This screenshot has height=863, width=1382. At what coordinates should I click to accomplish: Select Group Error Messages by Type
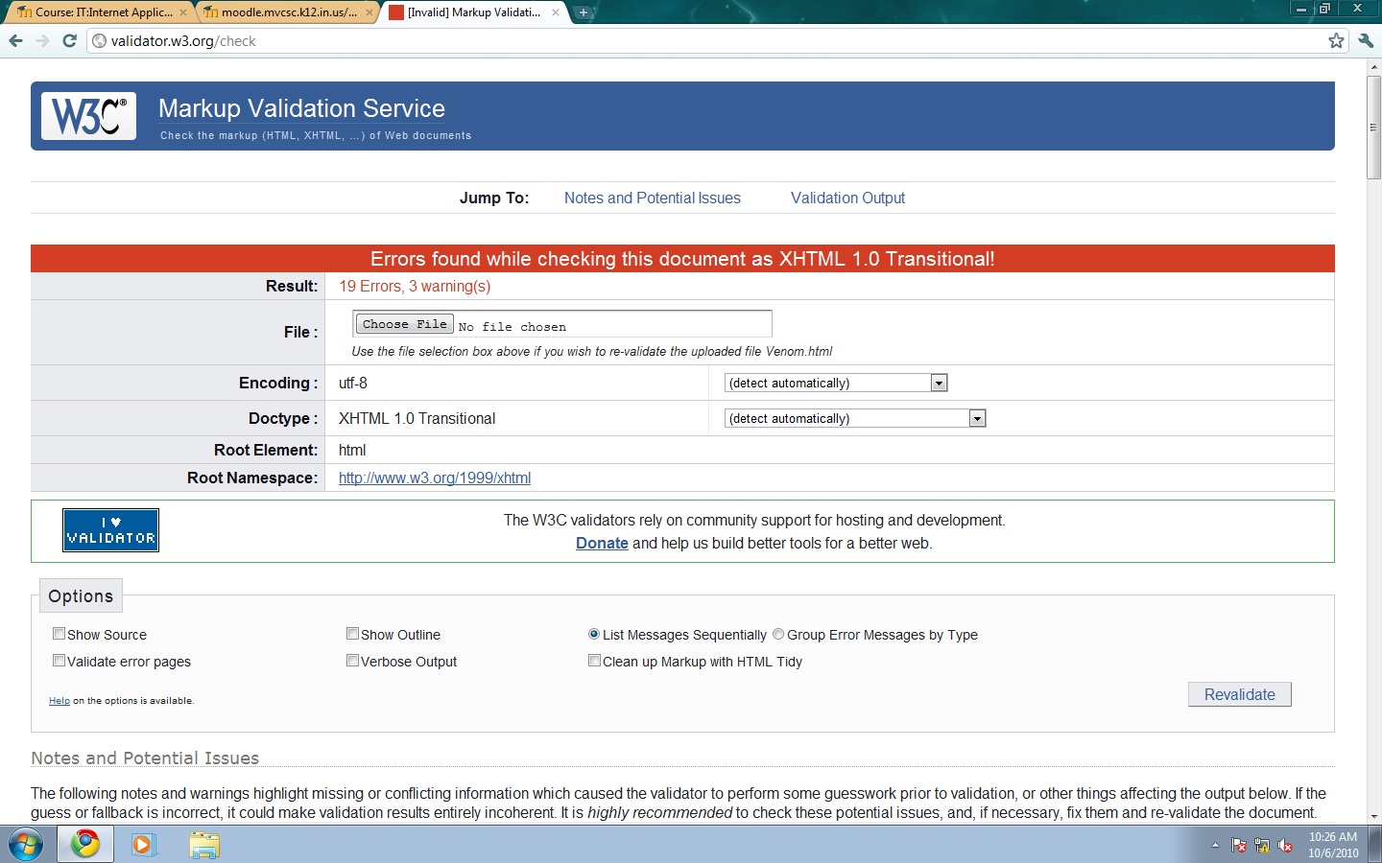[x=778, y=634]
